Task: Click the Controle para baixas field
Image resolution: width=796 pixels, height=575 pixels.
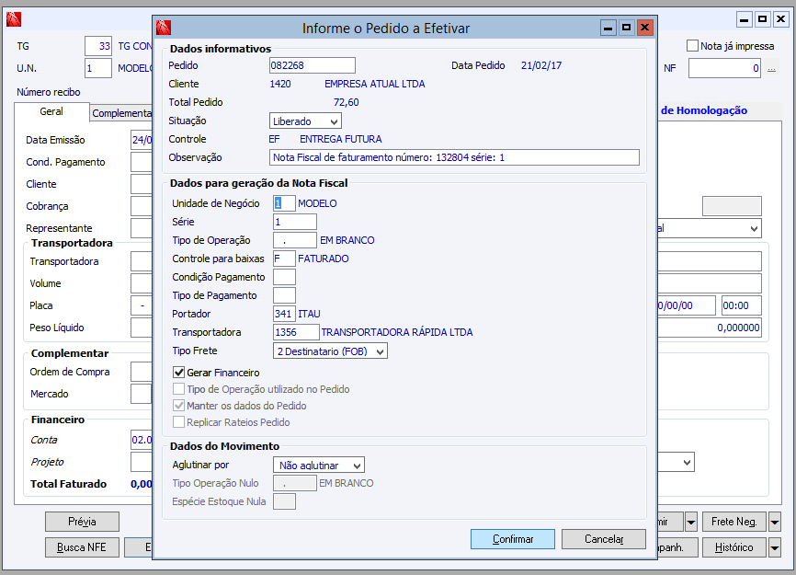Action: [x=284, y=259]
